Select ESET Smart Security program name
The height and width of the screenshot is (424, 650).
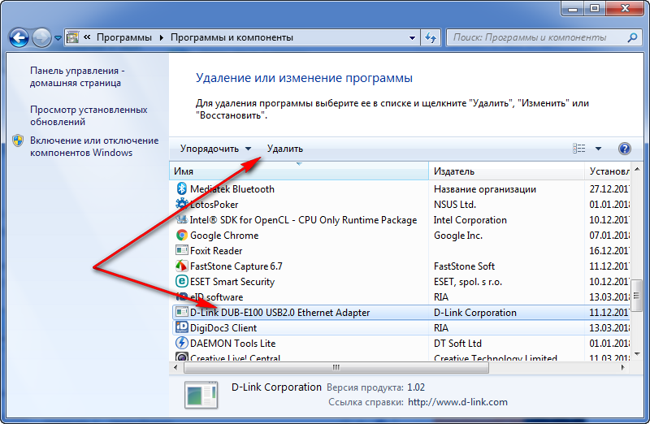point(232,281)
